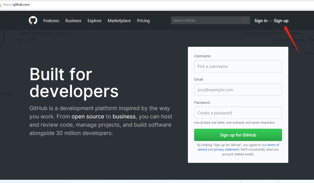Go to the Explore page
The image size is (314, 183).
tap(94, 21)
